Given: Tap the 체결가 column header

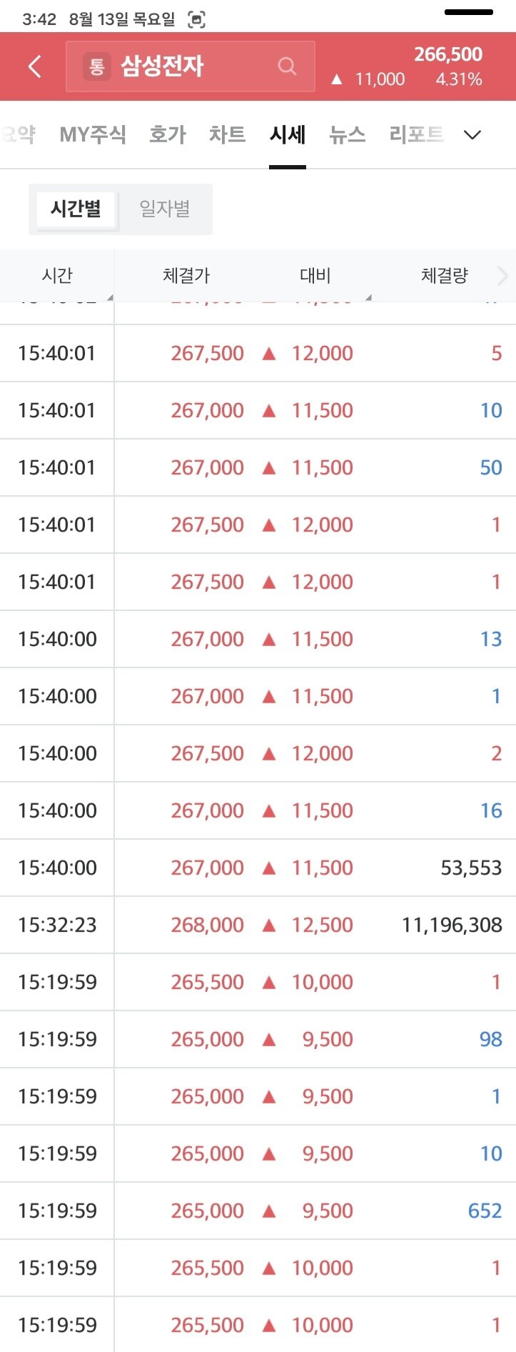Looking at the screenshot, I should coord(186,275).
